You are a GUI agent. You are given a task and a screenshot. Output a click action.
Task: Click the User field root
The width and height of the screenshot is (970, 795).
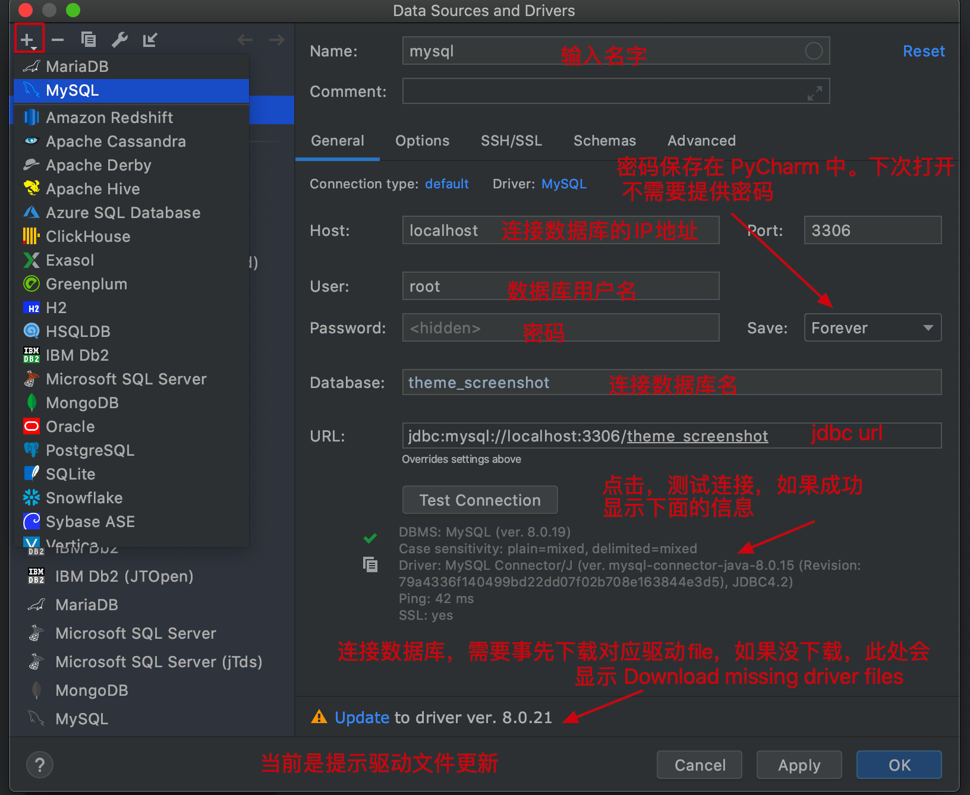click(x=560, y=286)
